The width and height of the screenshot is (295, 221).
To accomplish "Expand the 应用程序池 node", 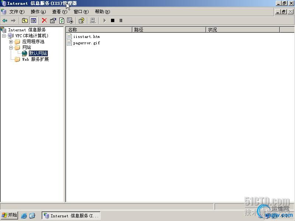I will pos(11,42).
